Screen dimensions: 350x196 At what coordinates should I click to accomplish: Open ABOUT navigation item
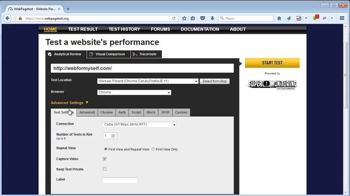238,29
